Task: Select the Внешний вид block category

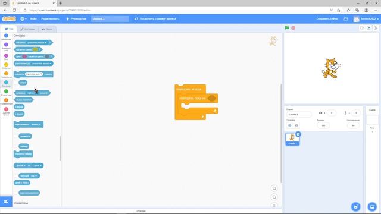Action: 6,47
